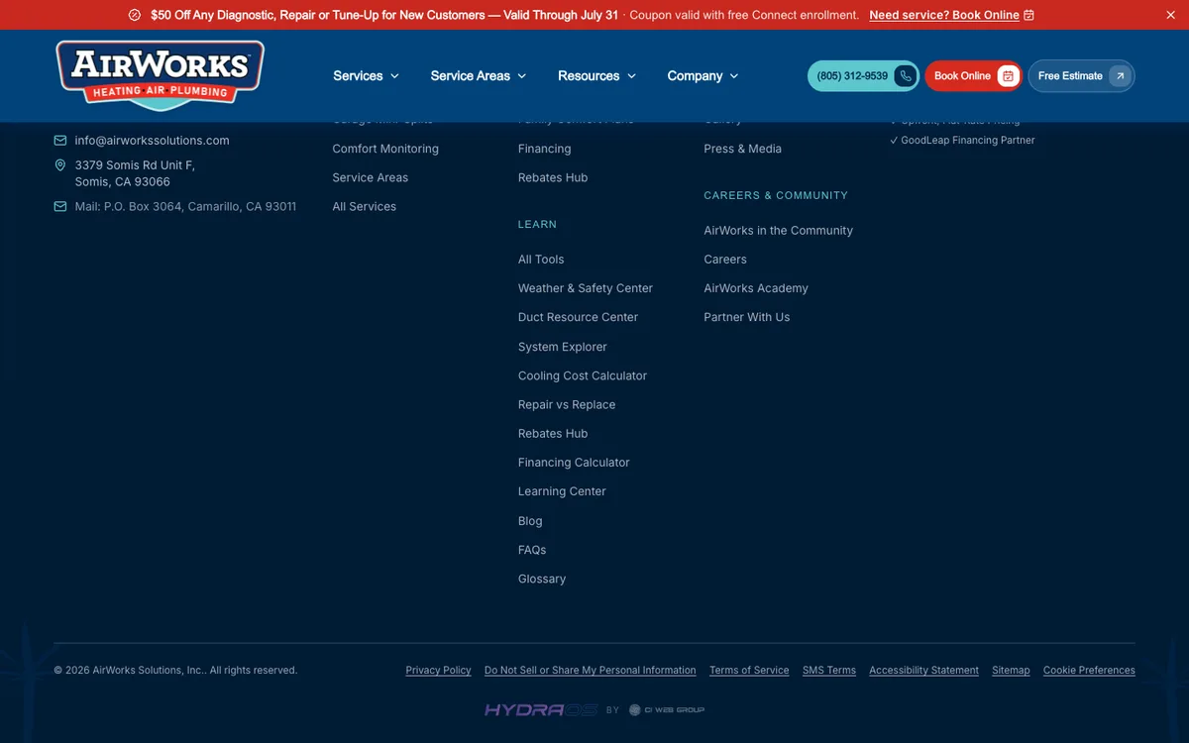This screenshot has height=743, width=1189.
Task: Expand the Service Areas menu chevron
Action: [x=522, y=76]
